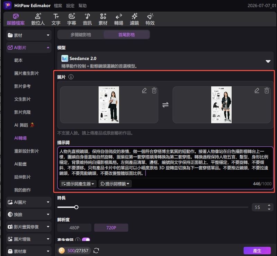The width and height of the screenshot is (277, 256).
Task: Open the 音訊 audio tool
Action: coord(87,19)
